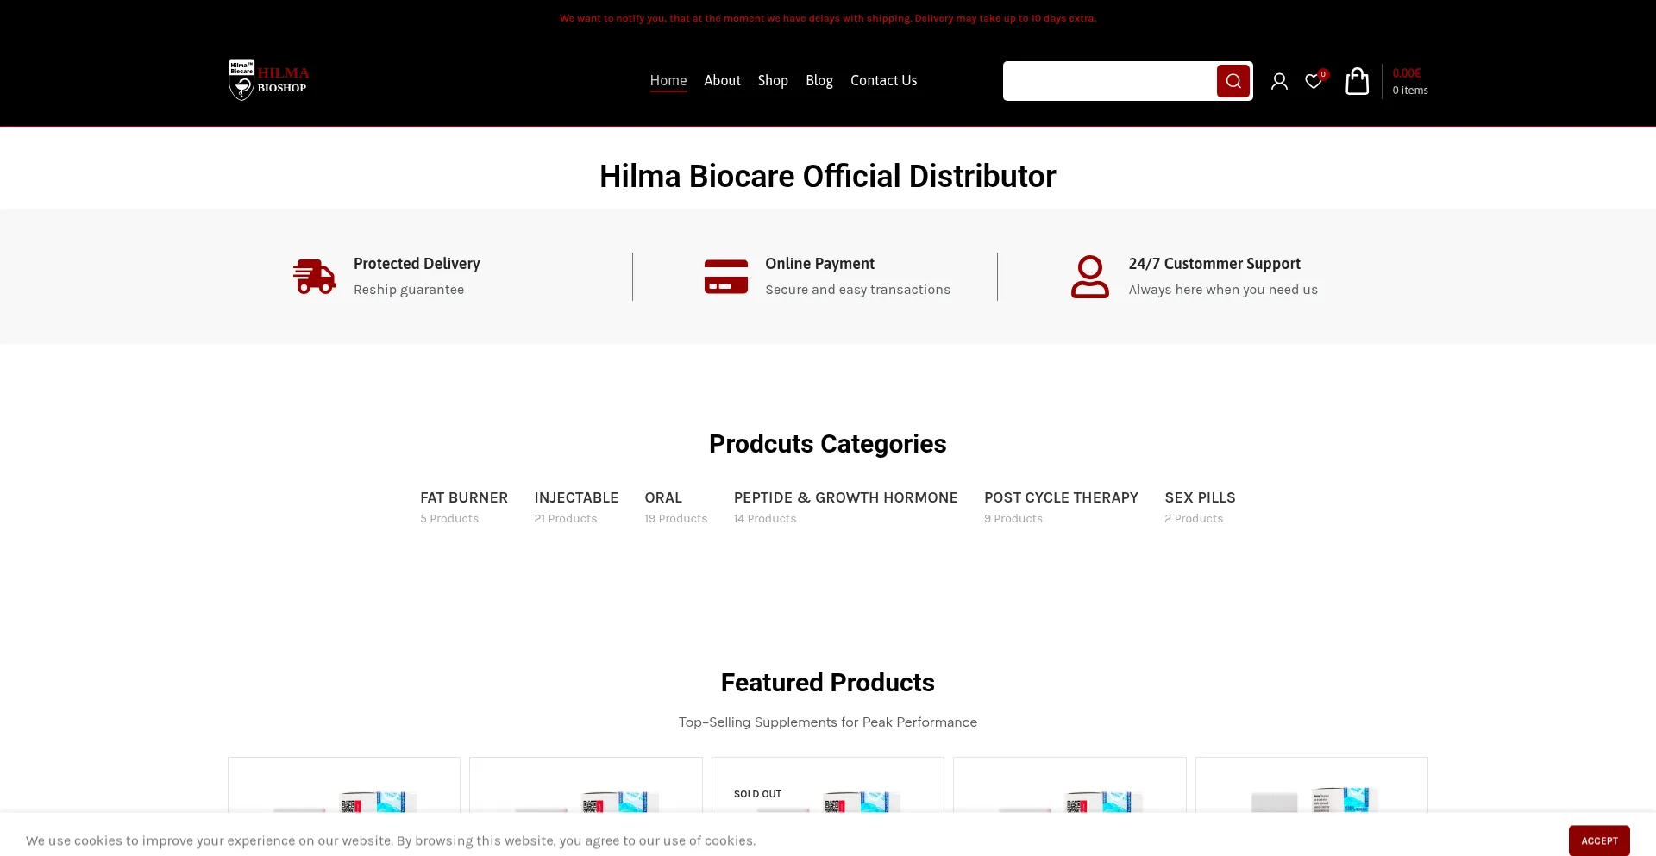Click 'Hilma Biocare Official Distributor' heading

828,176
